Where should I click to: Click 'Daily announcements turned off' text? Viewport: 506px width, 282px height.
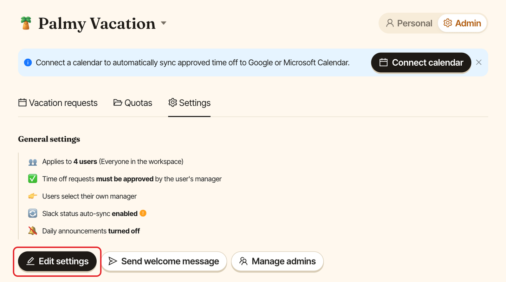(x=91, y=231)
